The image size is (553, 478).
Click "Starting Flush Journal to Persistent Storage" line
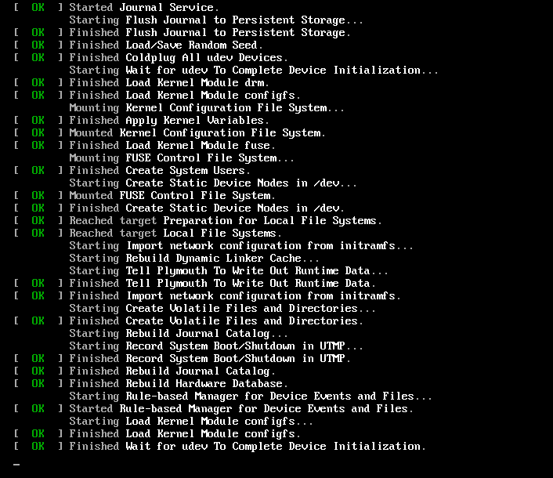tap(216, 20)
